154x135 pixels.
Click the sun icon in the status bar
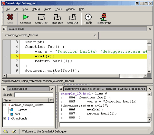coord(6,131)
